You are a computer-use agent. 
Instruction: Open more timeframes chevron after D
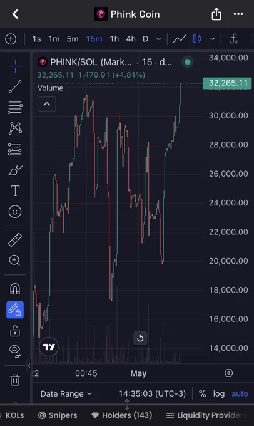point(159,39)
